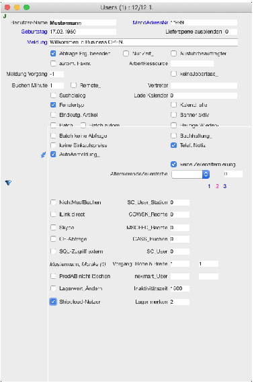Screen dimensions: 256x383
Task: Enable the Skype checkbox
Action: [53, 227]
